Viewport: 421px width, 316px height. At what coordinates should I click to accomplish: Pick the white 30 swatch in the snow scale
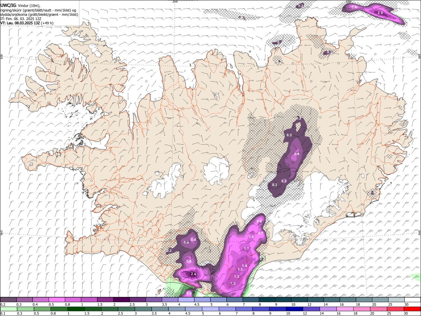(x=413, y=300)
